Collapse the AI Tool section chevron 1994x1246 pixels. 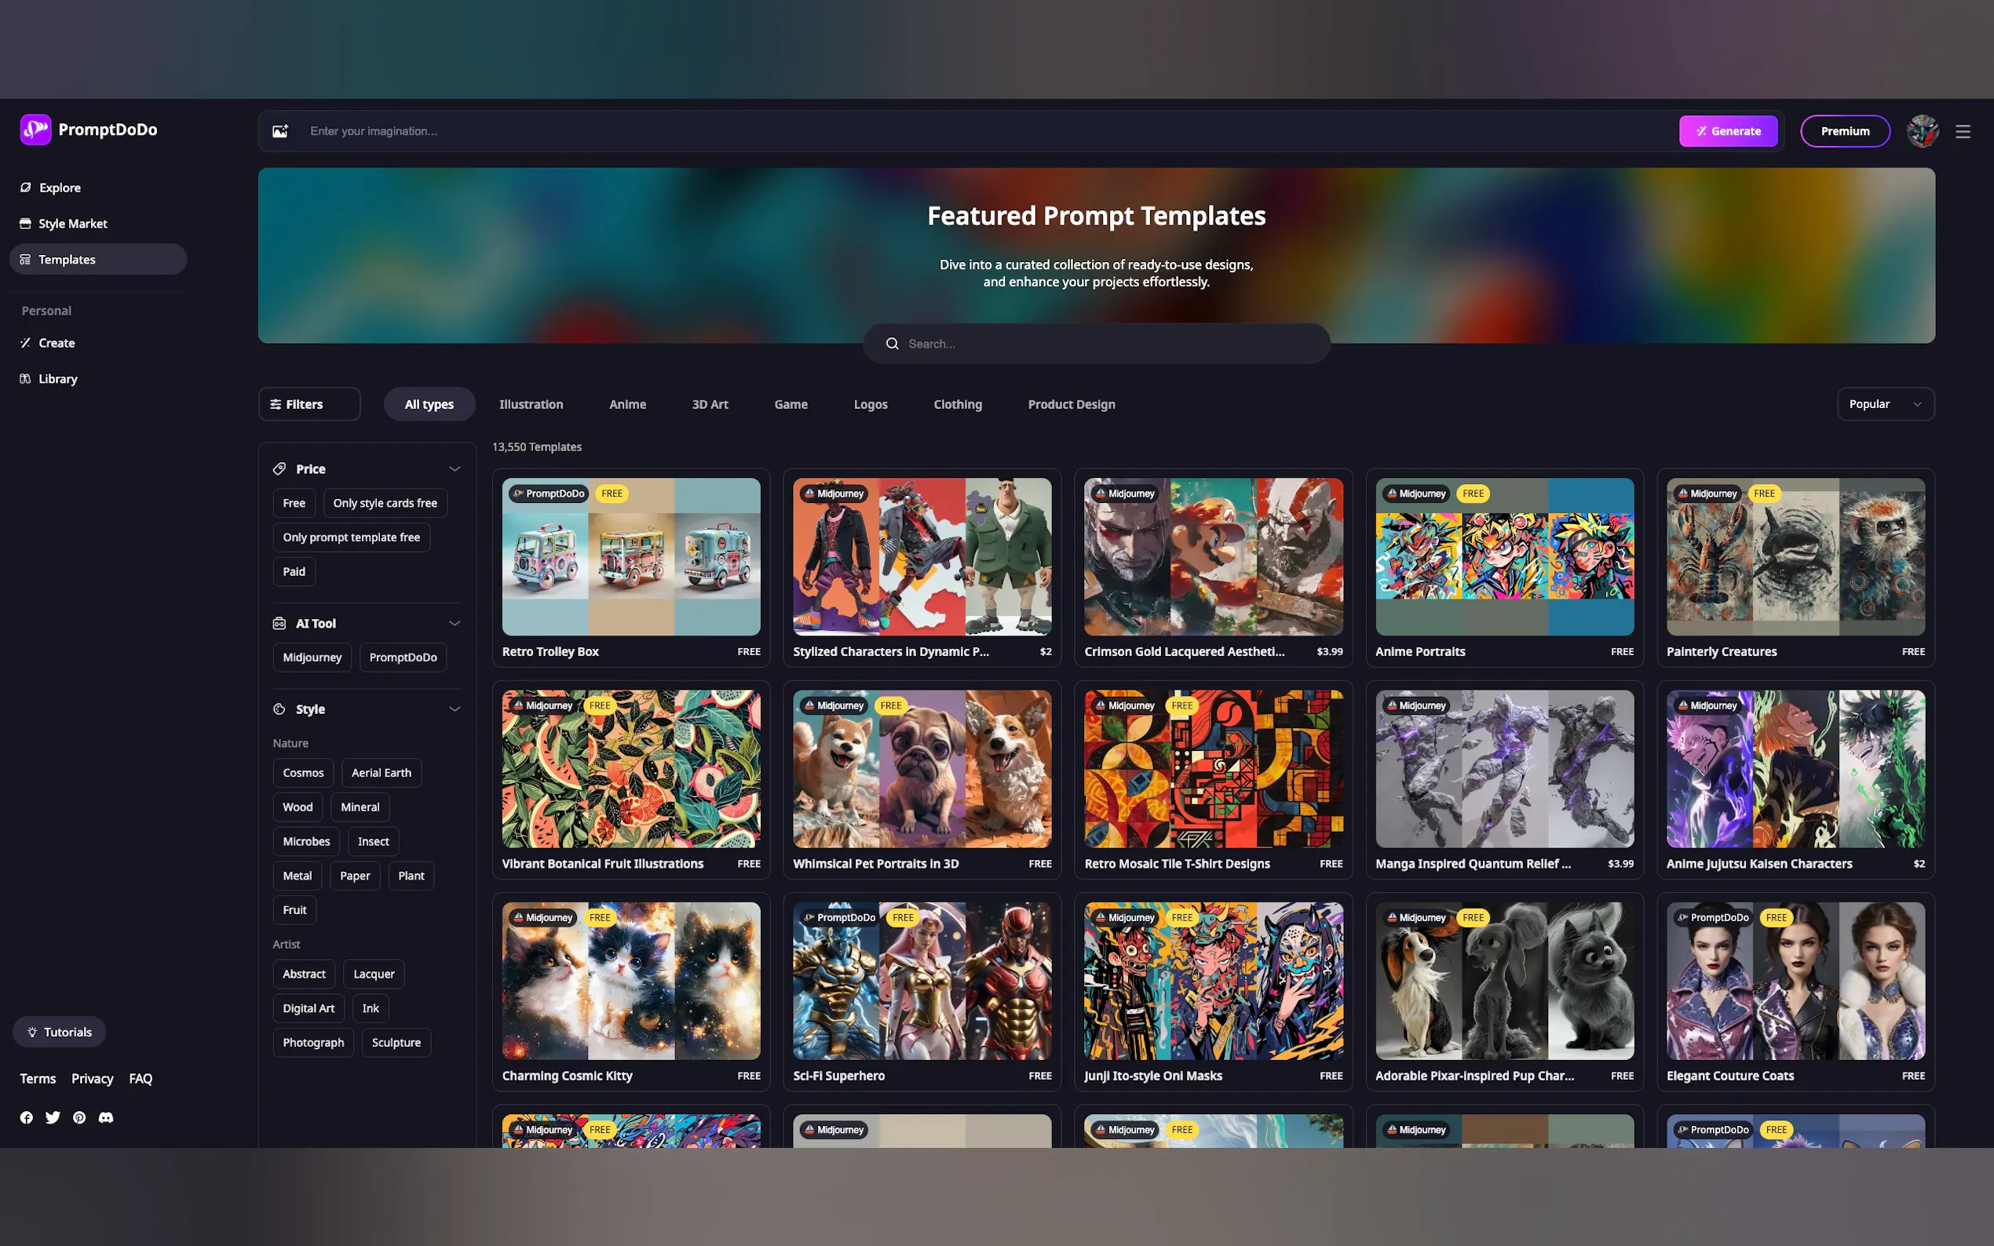(x=455, y=623)
